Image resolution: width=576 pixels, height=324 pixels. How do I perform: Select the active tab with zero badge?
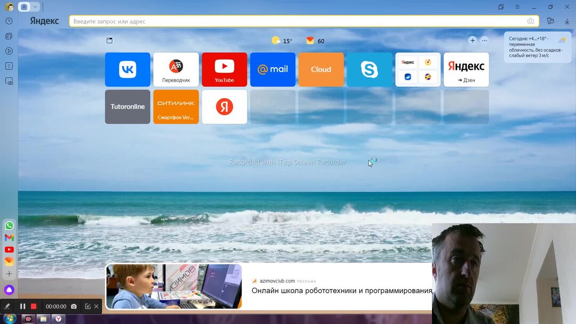click(24, 6)
